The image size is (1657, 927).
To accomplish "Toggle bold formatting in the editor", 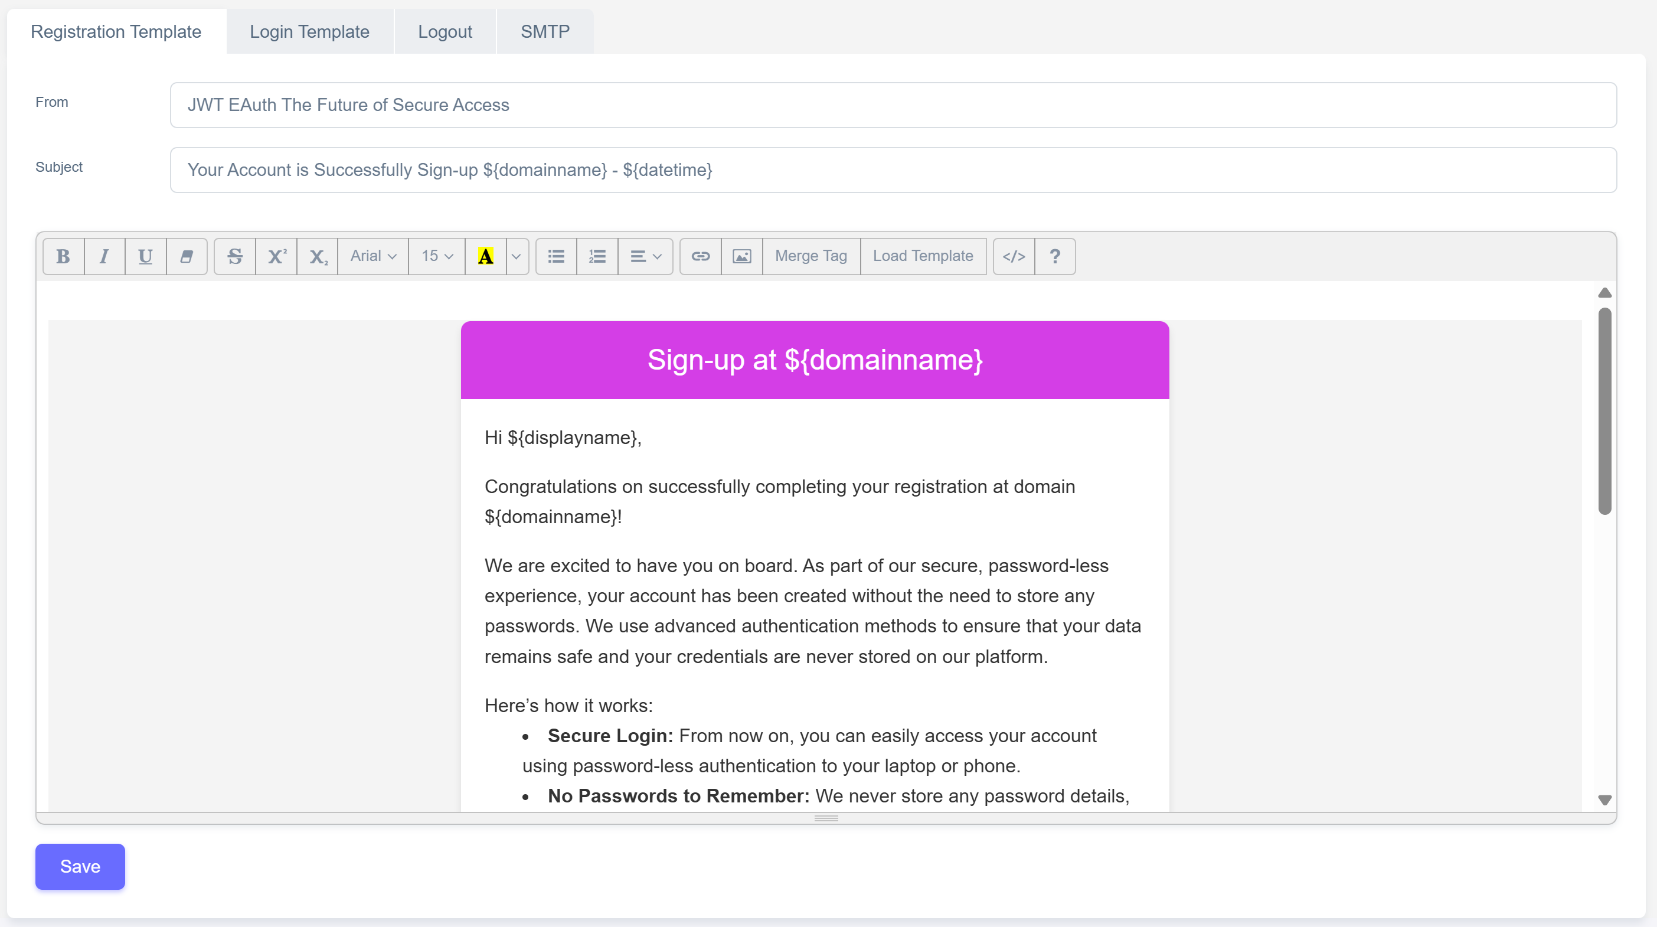I will click(x=63, y=256).
